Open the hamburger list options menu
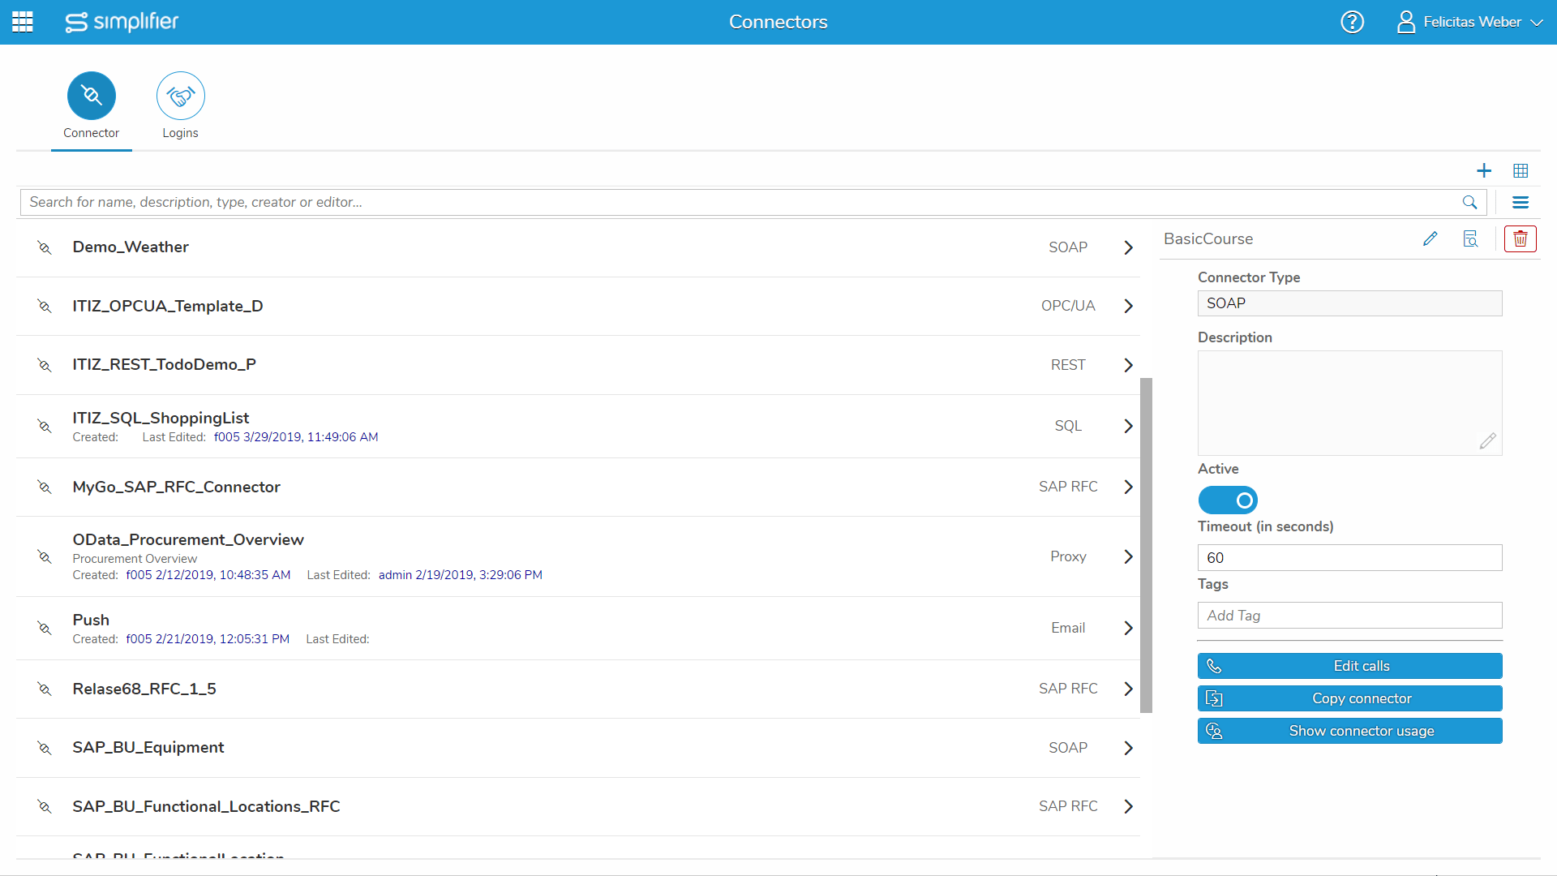The width and height of the screenshot is (1557, 876). [x=1521, y=202]
